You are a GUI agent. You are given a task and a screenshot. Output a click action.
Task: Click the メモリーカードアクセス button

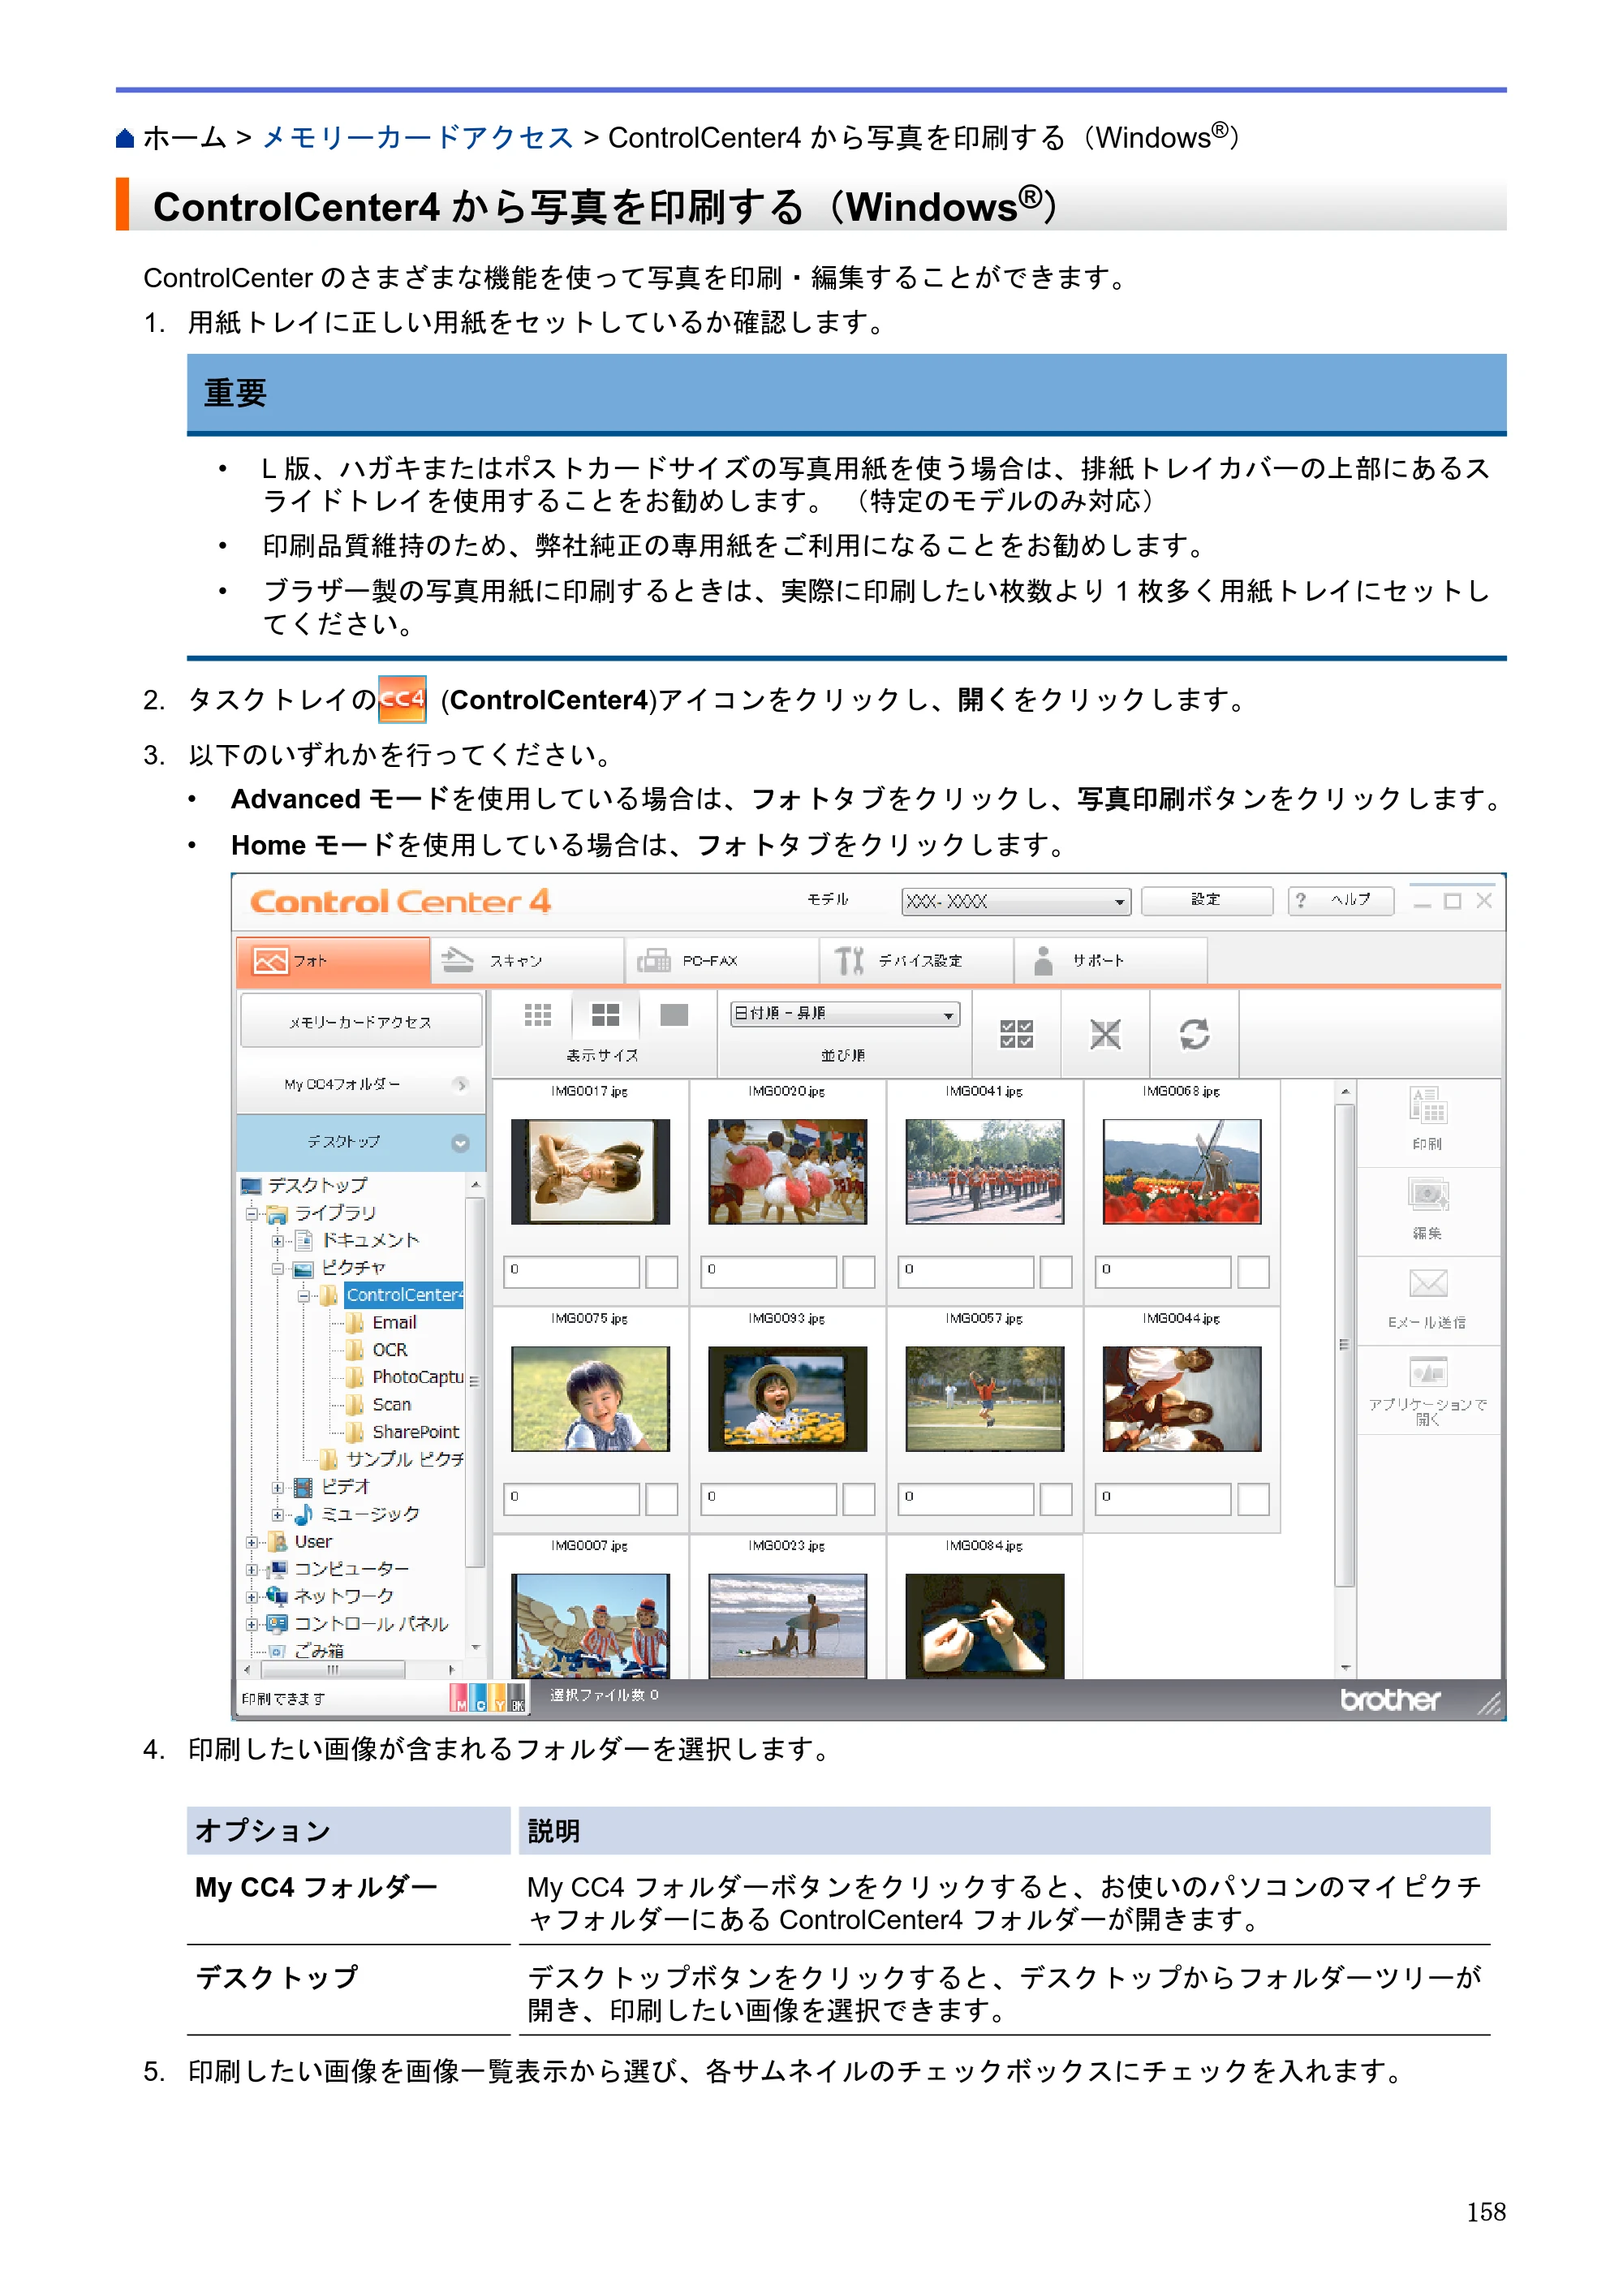click(361, 1022)
